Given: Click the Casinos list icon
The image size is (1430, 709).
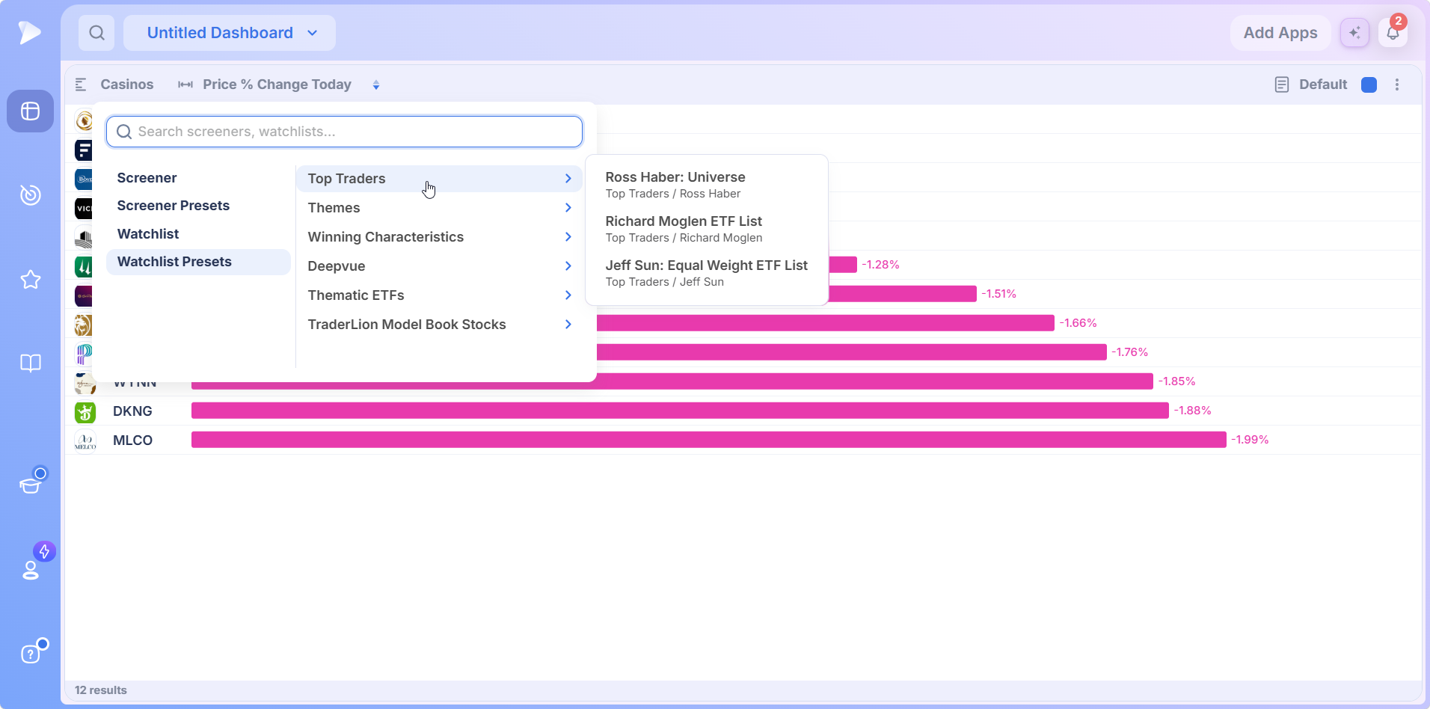Looking at the screenshot, I should tap(81, 85).
